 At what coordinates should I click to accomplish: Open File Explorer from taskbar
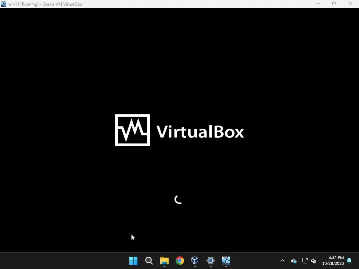click(x=164, y=261)
